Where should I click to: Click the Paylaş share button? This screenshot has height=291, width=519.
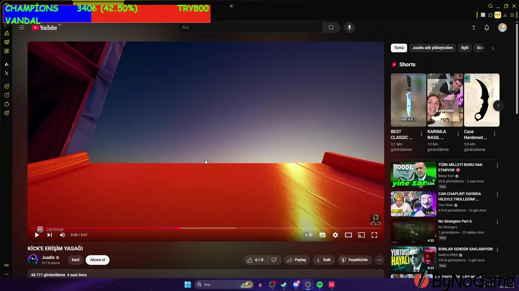296,260
